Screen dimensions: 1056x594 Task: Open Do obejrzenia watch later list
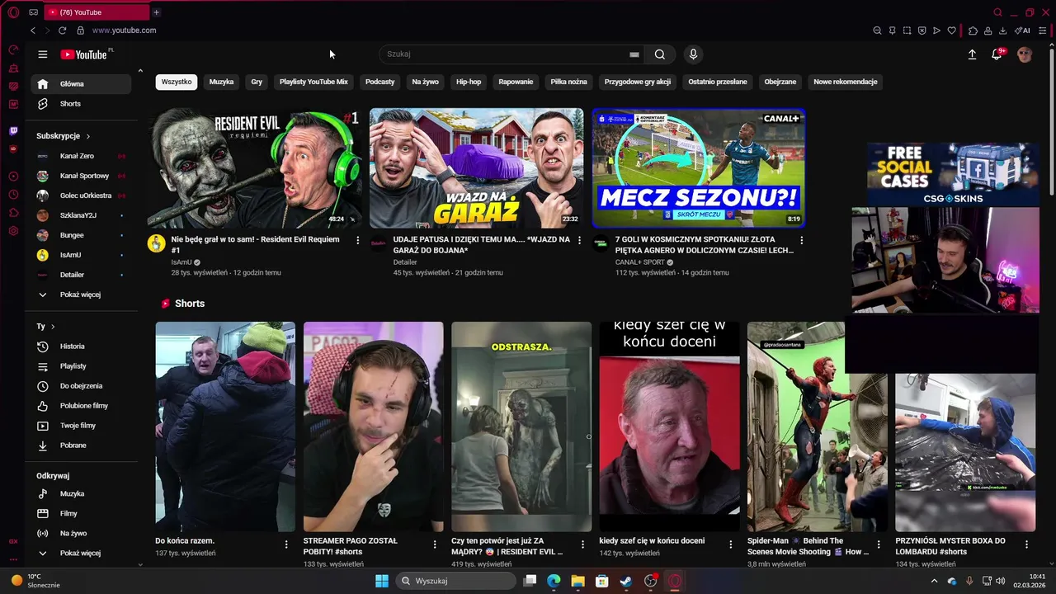tap(81, 386)
